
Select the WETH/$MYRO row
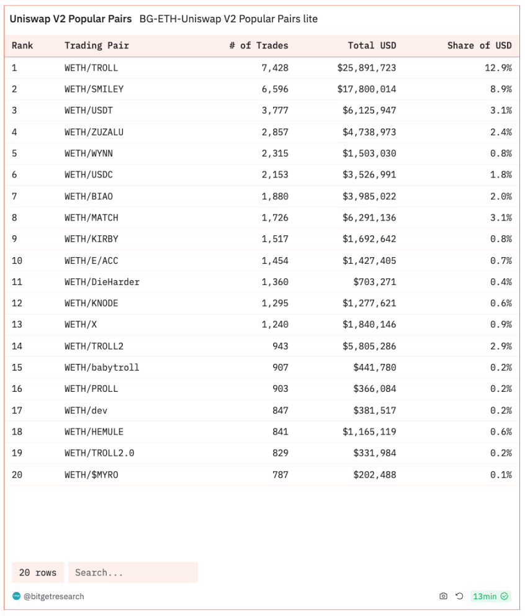262,474
